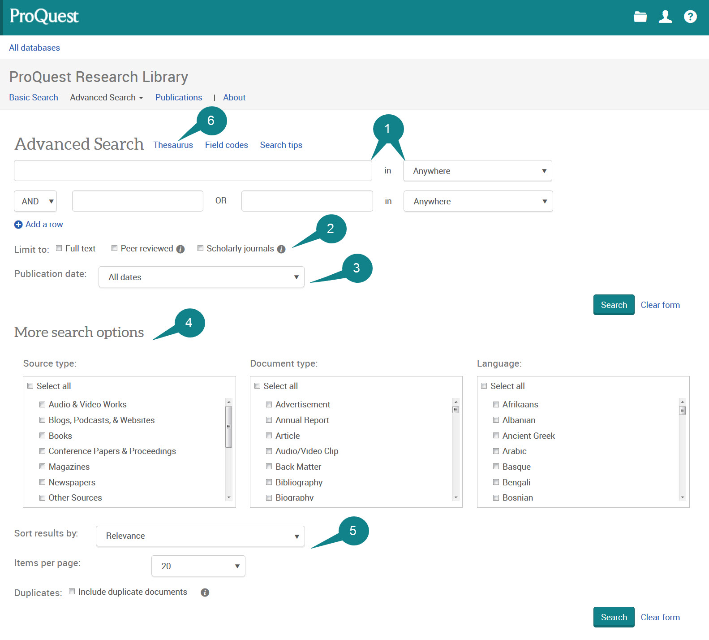Open the Thesaurus link
Image resolution: width=709 pixels, height=640 pixels.
(173, 145)
